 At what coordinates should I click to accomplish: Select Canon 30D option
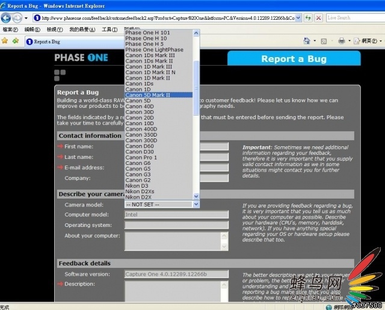point(159,112)
